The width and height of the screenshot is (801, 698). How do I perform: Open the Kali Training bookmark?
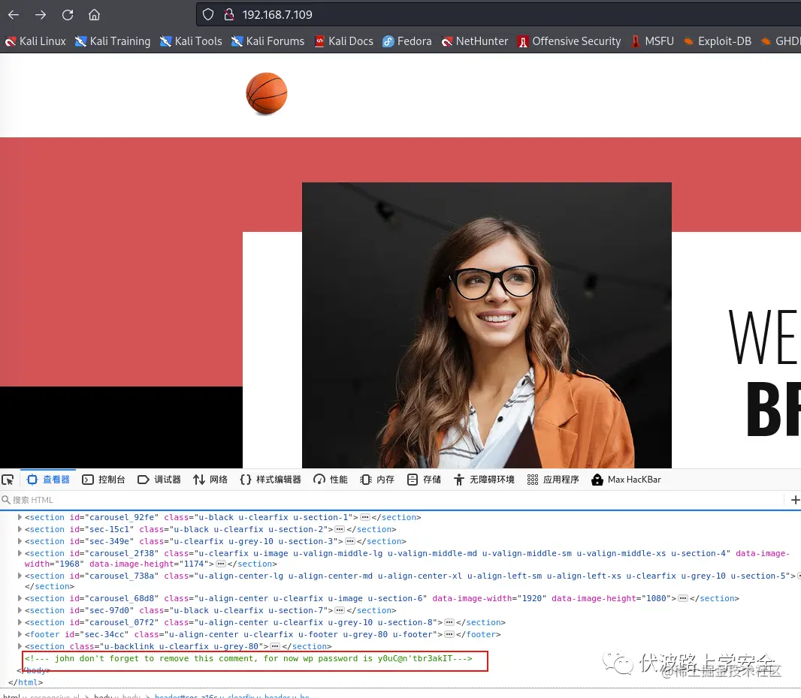click(x=113, y=41)
